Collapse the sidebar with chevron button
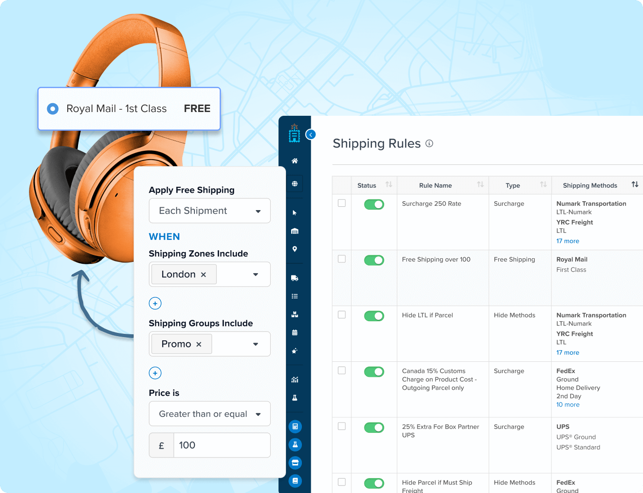Screen dimensions: 643x493 click(x=311, y=135)
